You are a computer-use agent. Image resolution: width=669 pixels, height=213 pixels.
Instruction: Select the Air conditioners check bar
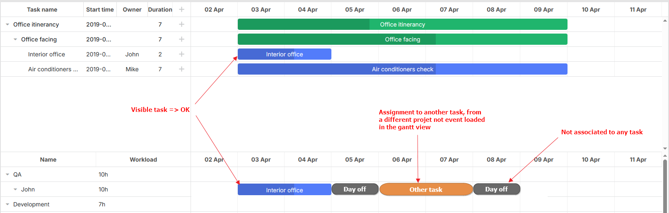(403, 69)
